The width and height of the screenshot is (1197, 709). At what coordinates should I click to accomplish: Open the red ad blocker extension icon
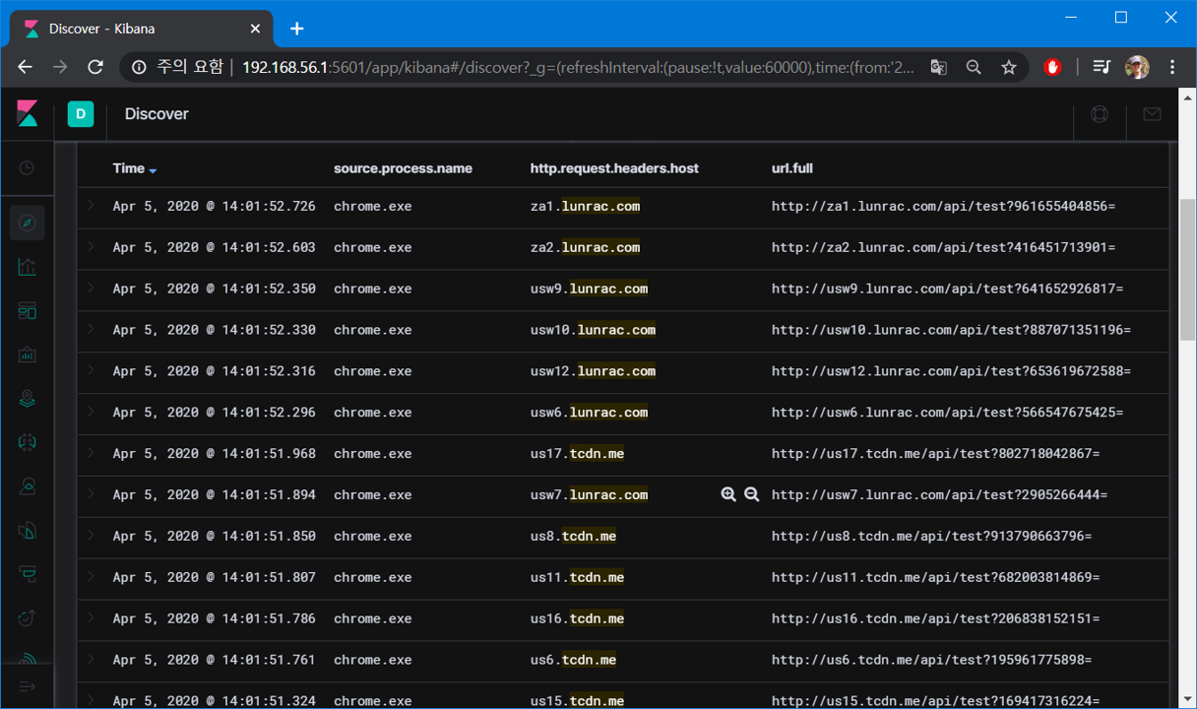(x=1053, y=67)
